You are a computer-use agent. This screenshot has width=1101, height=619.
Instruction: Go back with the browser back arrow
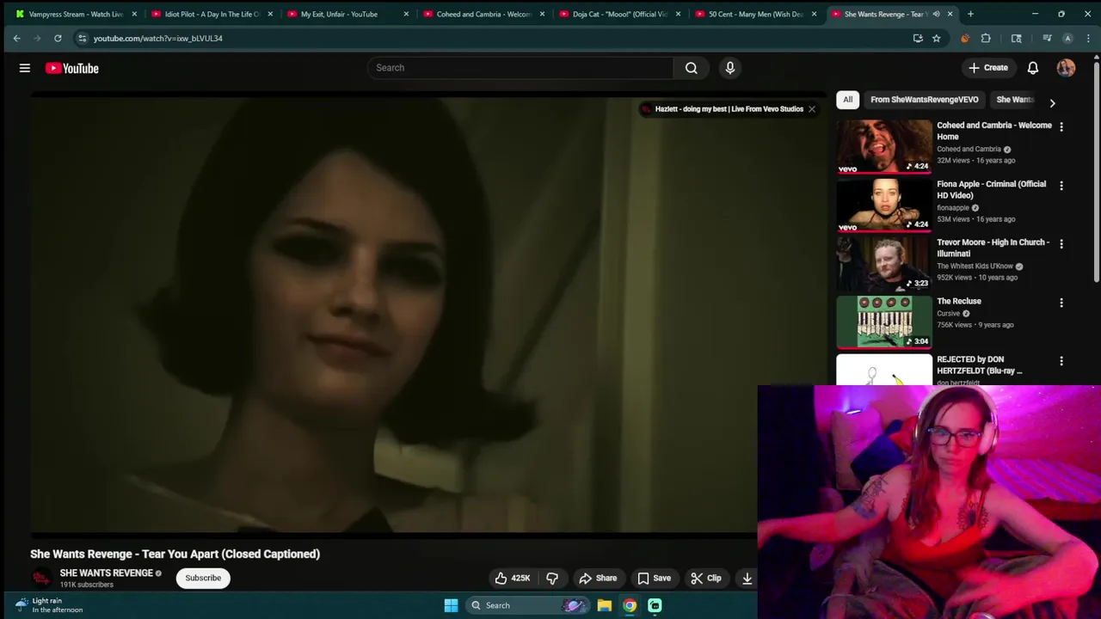pos(16,38)
